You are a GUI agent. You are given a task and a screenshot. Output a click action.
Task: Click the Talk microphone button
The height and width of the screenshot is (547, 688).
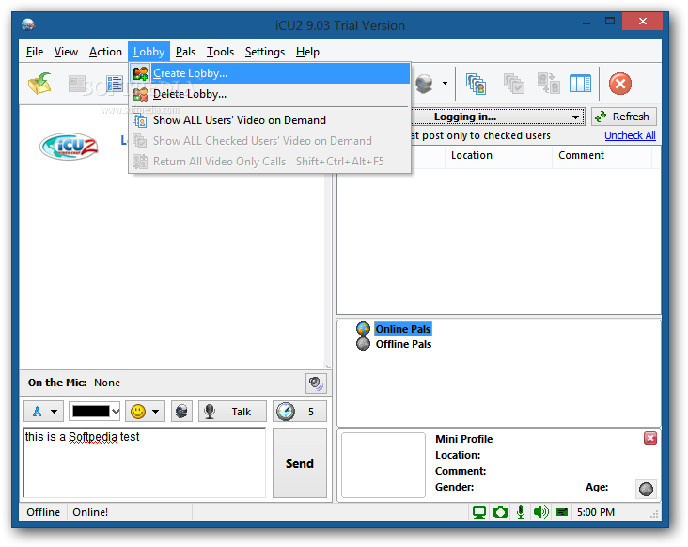pos(232,412)
